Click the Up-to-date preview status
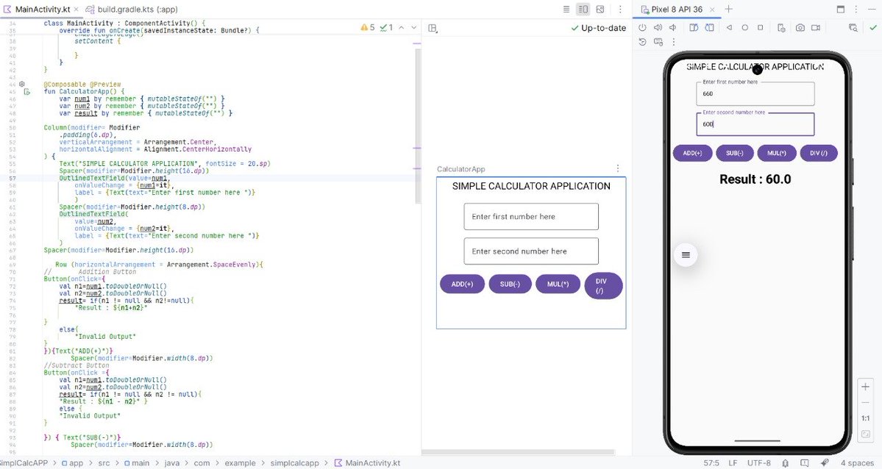 pos(599,27)
